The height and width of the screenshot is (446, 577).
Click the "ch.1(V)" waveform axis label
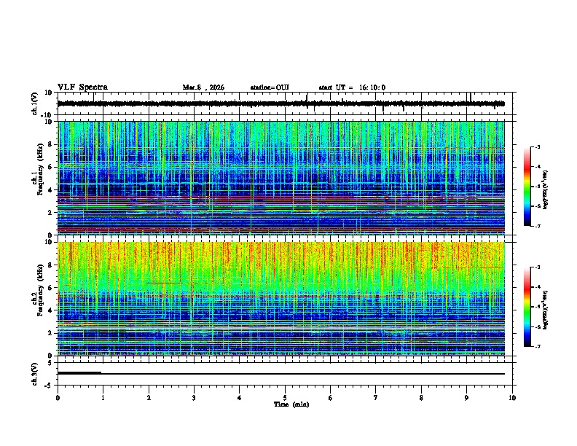[35, 103]
